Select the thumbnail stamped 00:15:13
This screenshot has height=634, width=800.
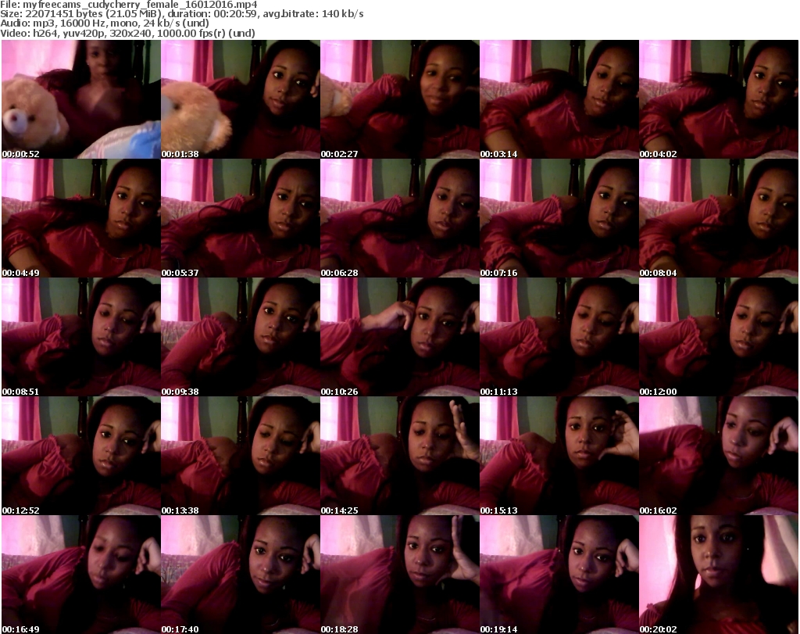tap(559, 456)
